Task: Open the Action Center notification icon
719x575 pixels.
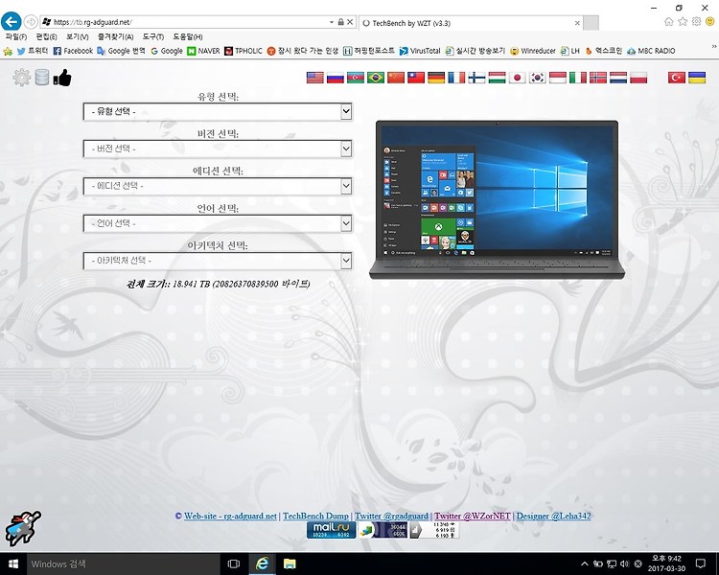Action: pyautogui.click(x=700, y=564)
